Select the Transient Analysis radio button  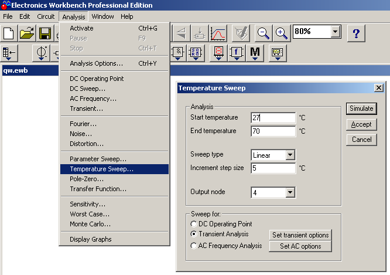[194, 234]
